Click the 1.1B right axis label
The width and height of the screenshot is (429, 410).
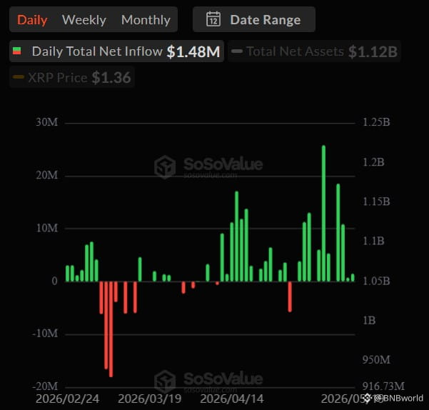[373, 241]
